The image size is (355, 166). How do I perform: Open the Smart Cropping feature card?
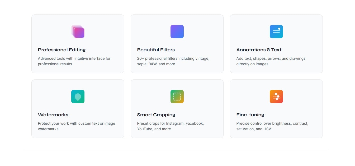(x=177, y=109)
